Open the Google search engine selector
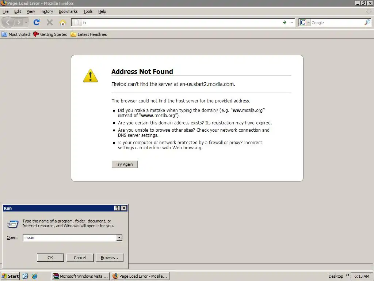Image resolution: width=374 pixels, height=281 pixels. [304, 22]
